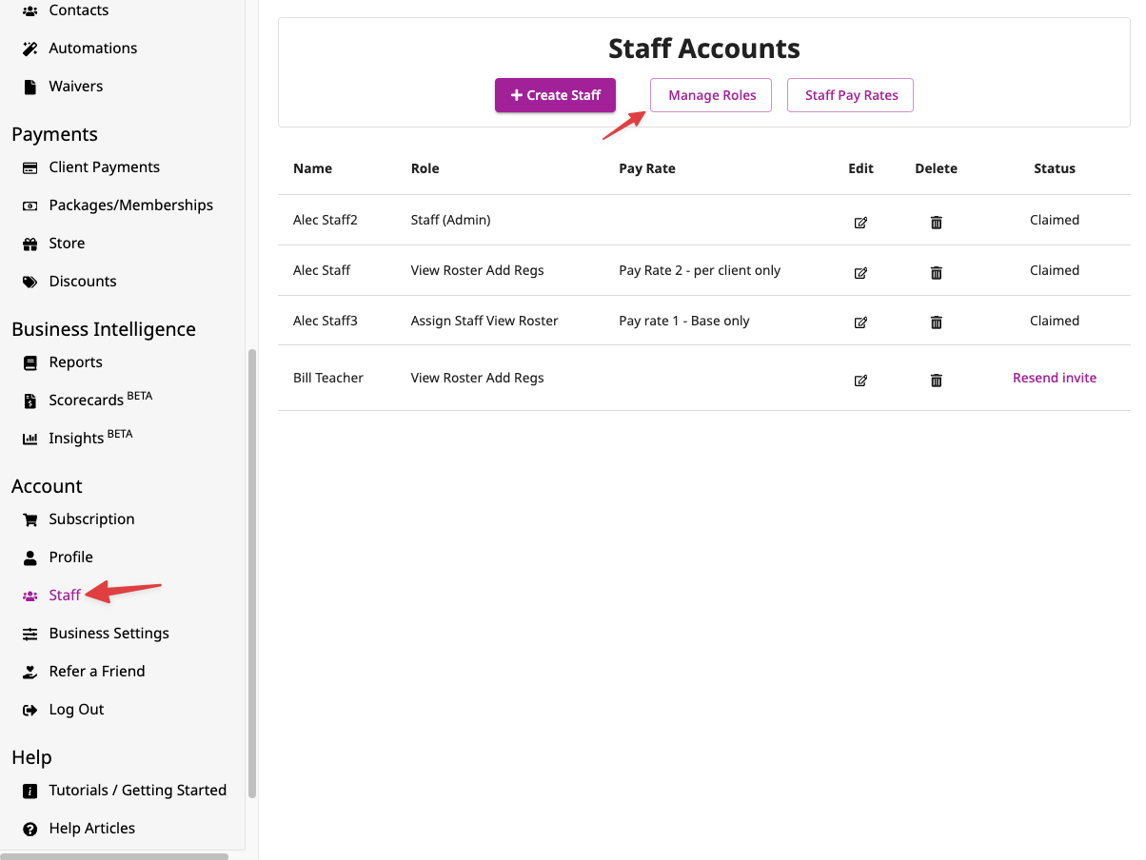
Task: Click the Store gift icon
Action: (x=30, y=244)
